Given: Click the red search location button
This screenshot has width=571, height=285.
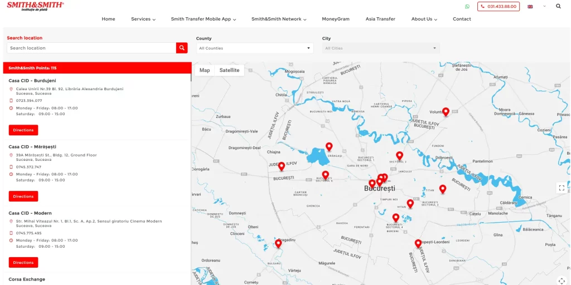Looking at the screenshot, I should point(182,48).
